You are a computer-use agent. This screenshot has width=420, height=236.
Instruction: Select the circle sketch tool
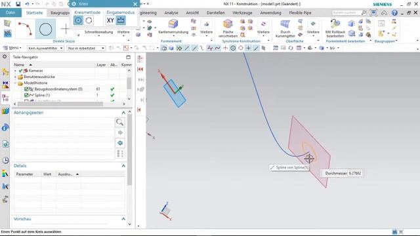[x=45, y=29]
